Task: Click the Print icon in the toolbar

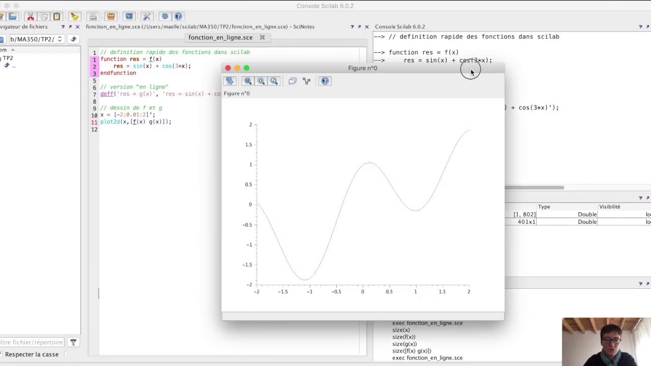Action: [93, 16]
